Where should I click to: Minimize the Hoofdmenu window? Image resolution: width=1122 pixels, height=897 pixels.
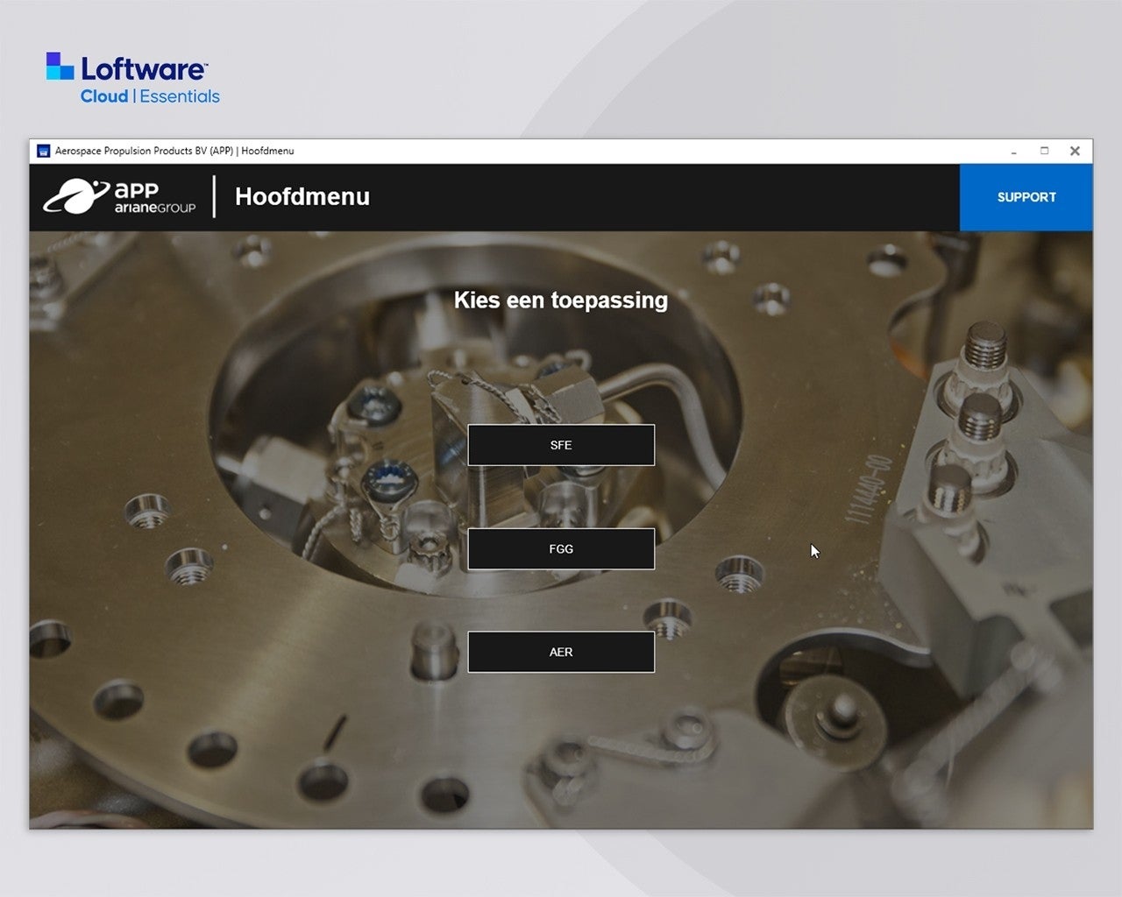(x=1013, y=152)
